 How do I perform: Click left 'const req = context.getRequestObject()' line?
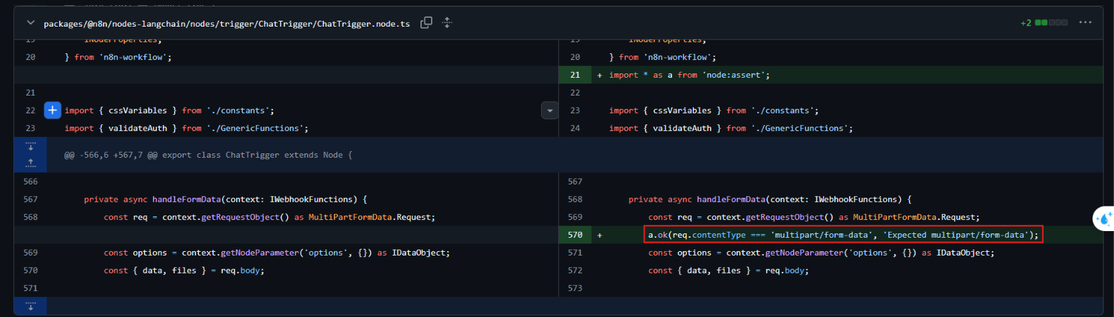[269, 217]
